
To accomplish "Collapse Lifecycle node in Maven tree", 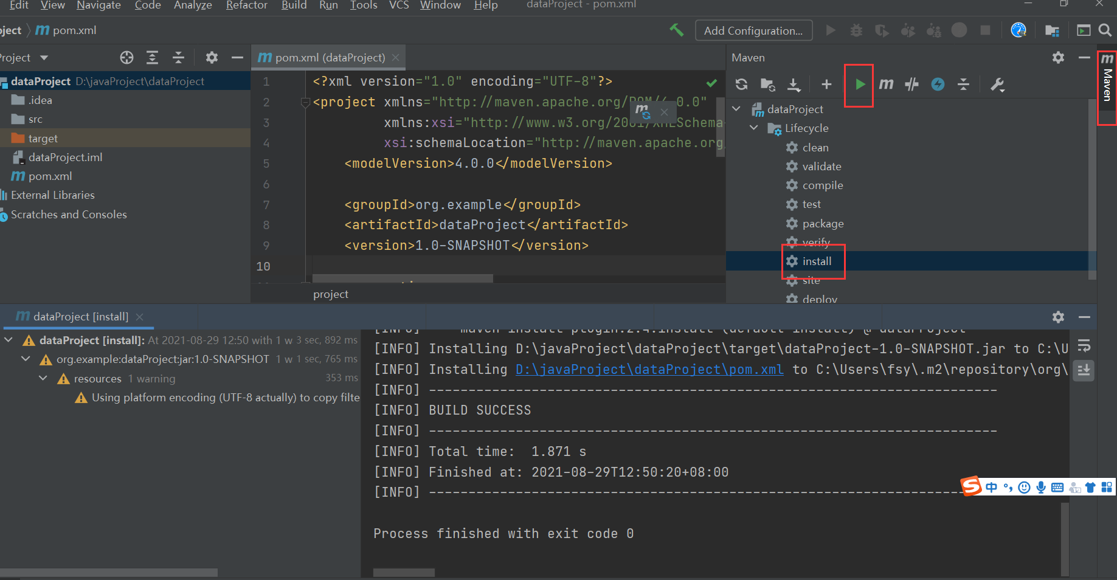I will (x=754, y=128).
